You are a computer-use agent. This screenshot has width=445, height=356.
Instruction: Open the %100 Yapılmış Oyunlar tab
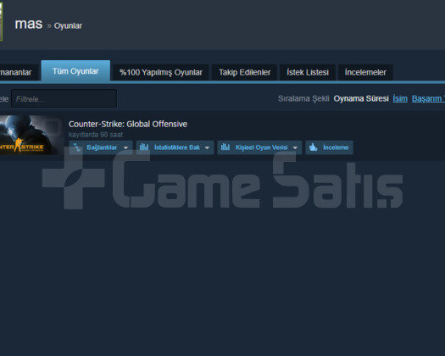click(161, 72)
